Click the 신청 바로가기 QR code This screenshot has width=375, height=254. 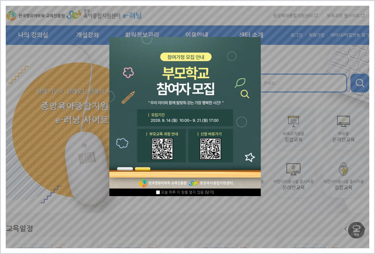[211, 149]
